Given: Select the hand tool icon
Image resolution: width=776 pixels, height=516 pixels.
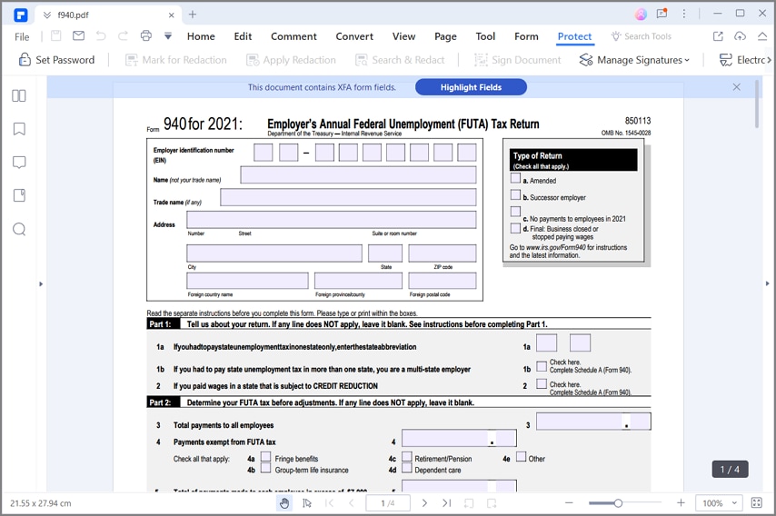Looking at the screenshot, I should click(x=284, y=503).
